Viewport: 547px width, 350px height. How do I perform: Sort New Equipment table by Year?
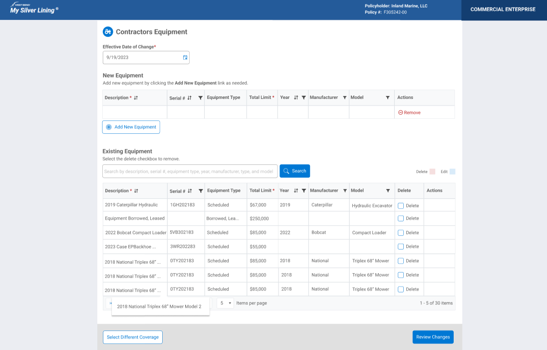tap(296, 98)
